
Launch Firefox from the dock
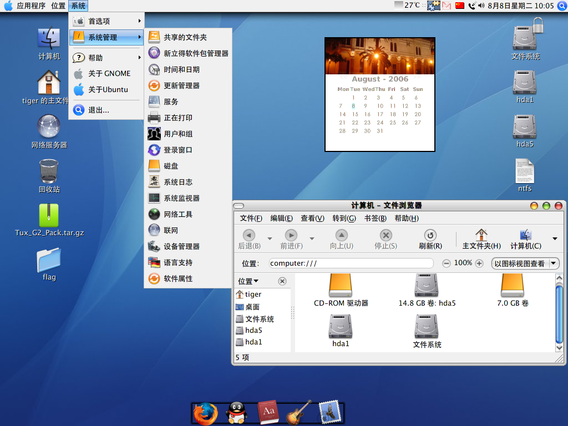pos(205,413)
